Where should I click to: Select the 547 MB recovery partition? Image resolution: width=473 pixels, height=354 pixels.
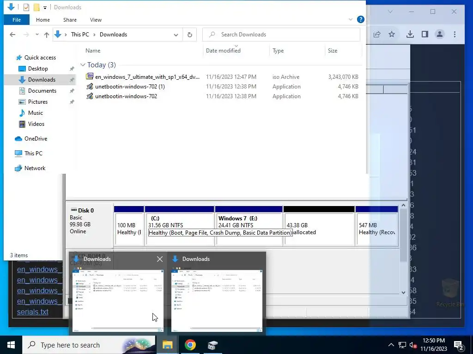[377, 226]
